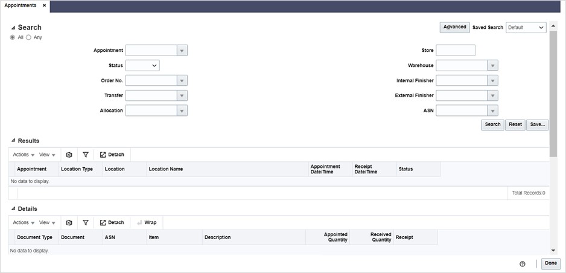Click the scrollbar up arrow

553,27
